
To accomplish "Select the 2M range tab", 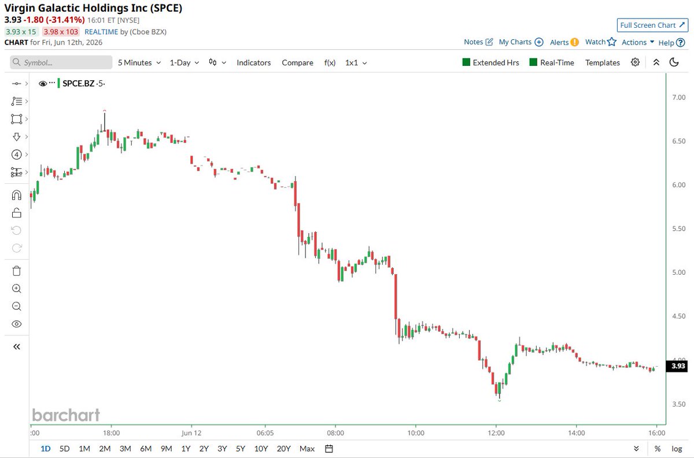I will tap(105, 449).
